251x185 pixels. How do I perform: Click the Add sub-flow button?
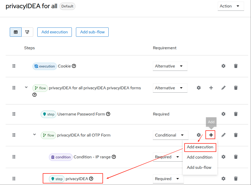point(92,32)
